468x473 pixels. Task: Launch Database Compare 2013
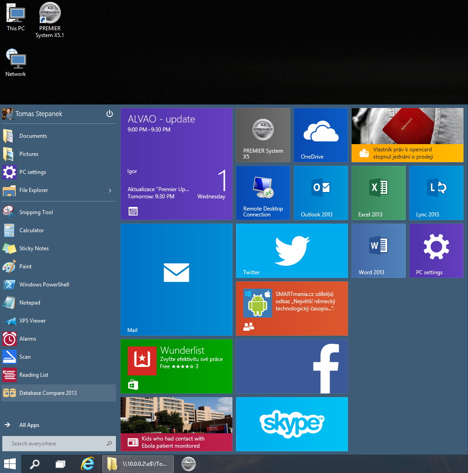pyautogui.click(x=59, y=393)
